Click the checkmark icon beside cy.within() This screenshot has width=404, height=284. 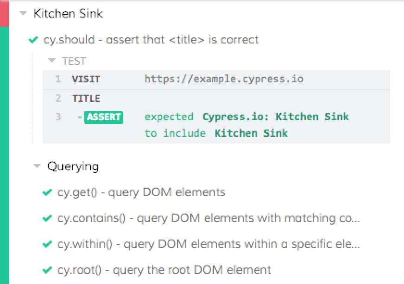(x=47, y=244)
